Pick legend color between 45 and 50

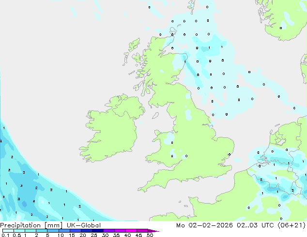[x=142, y=231]
